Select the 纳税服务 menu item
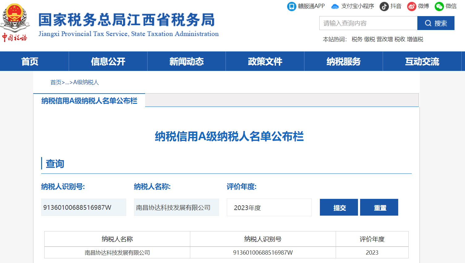Viewport: 465px width, 263px height. coord(343,61)
